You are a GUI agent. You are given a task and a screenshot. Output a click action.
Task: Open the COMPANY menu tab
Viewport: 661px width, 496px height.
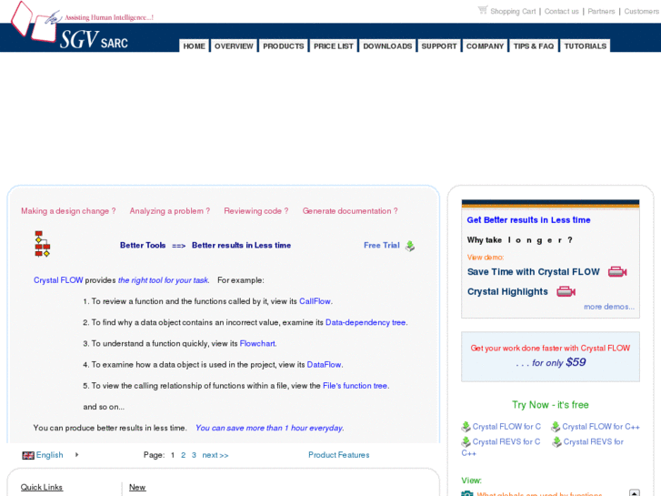(485, 46)
